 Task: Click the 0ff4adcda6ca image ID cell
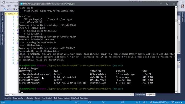coord(98,74)
